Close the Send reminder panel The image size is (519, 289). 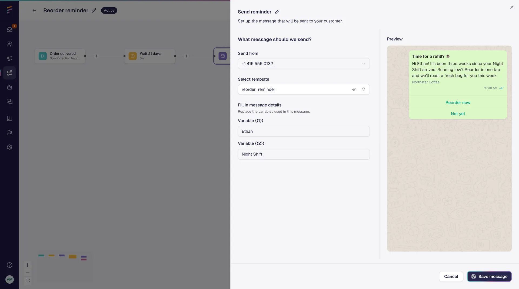tap(512, 7)
